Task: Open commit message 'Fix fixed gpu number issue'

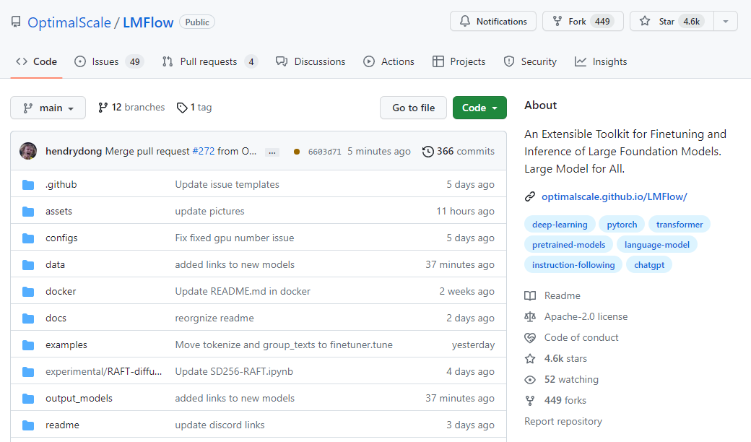Action: (x=235, y=238)
